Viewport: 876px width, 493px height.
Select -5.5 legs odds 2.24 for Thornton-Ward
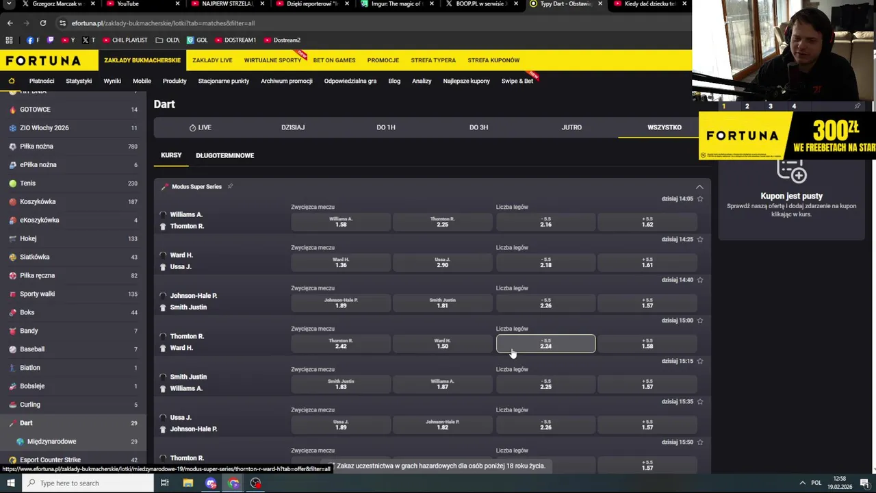(x=545, y=344)
